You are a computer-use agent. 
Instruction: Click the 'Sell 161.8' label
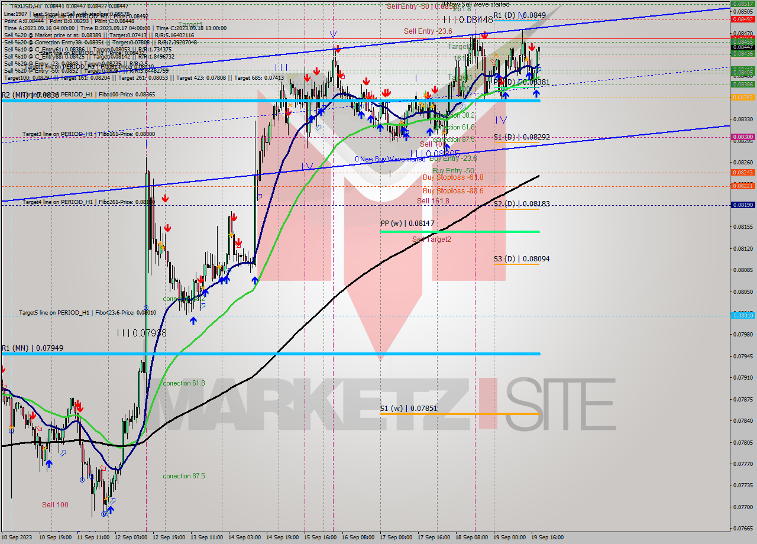(433, 201)
